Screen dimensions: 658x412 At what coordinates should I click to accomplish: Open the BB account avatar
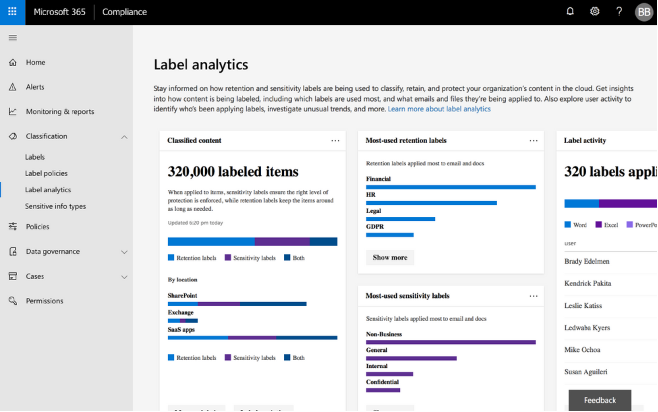(x=644, y=12)
